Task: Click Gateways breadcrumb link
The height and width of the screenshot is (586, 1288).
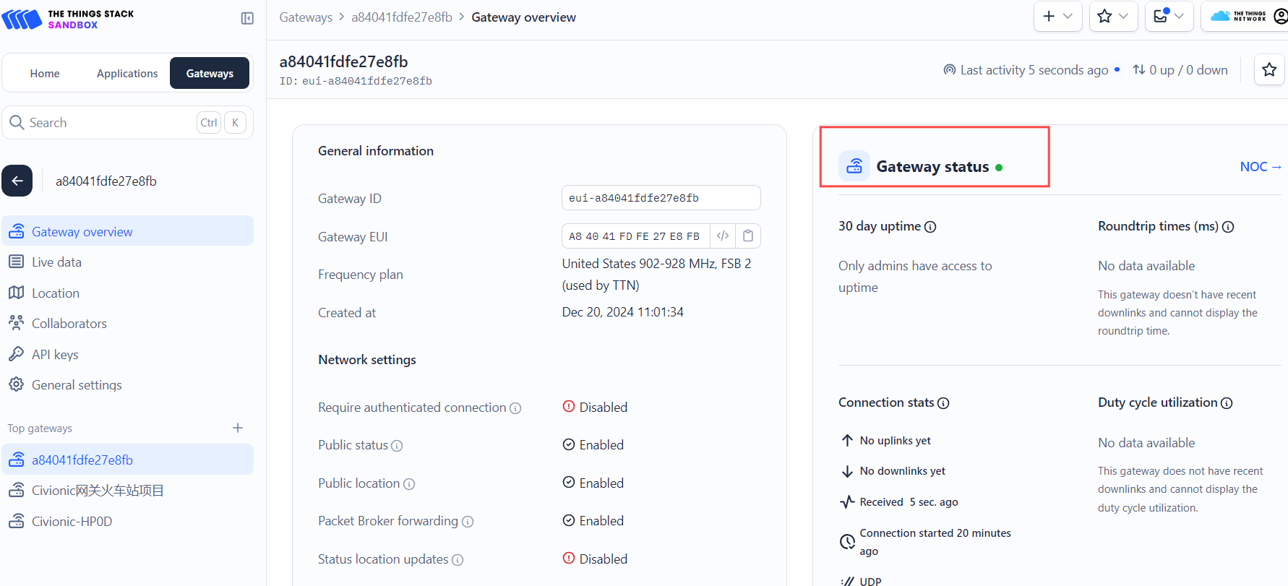Action: click(x=306, y=17)
